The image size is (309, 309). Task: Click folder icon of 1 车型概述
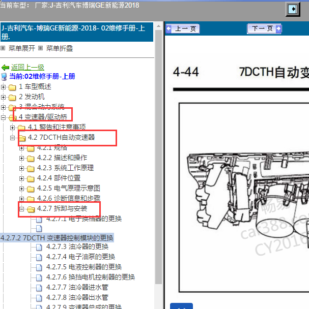coord(12,87)
